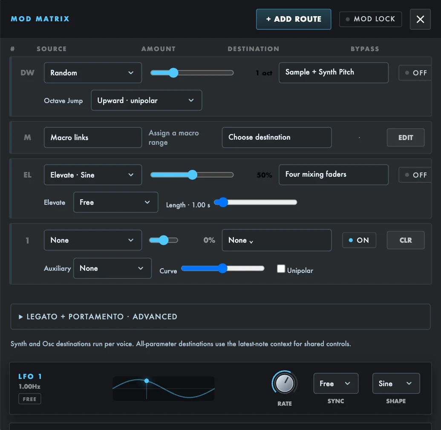This screenshot has height=430, width=441.
Task: Clear route 1 with CLR button
Action: click(406, 240)
